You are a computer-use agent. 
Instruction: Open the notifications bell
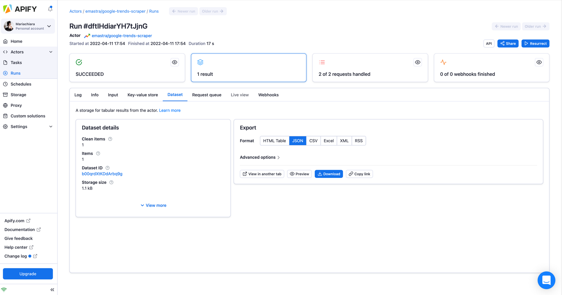(50, 9)
